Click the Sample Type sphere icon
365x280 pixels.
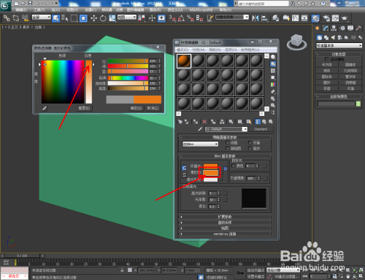[273, 57]
